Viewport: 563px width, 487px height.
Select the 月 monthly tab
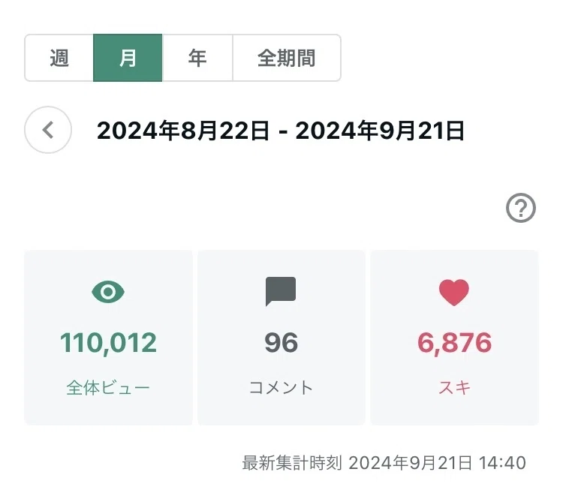(x=128, y=58)
